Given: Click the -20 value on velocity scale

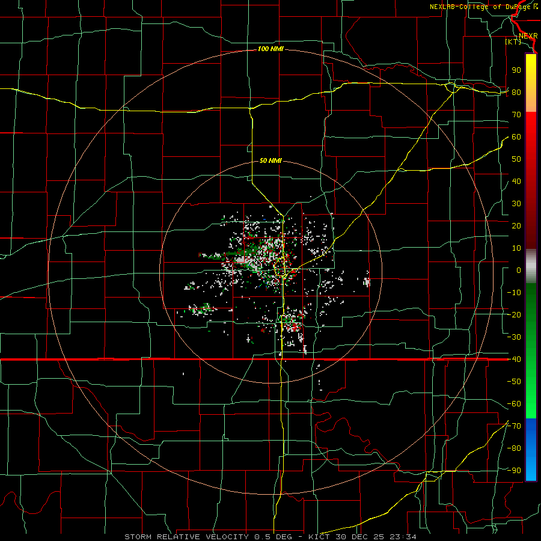Looking at the screenshot, I should tap(514, 314).
